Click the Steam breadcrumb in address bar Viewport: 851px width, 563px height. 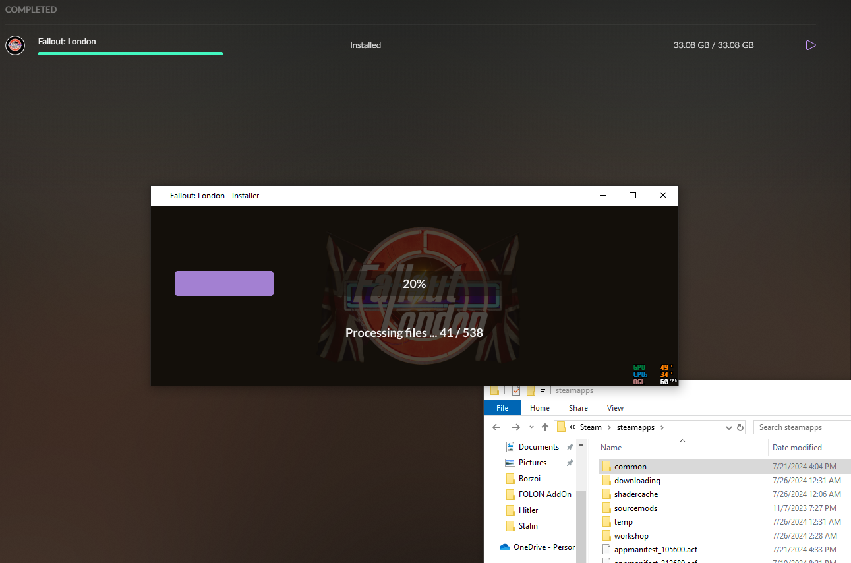pyautogui.click(x=591, y=427)
